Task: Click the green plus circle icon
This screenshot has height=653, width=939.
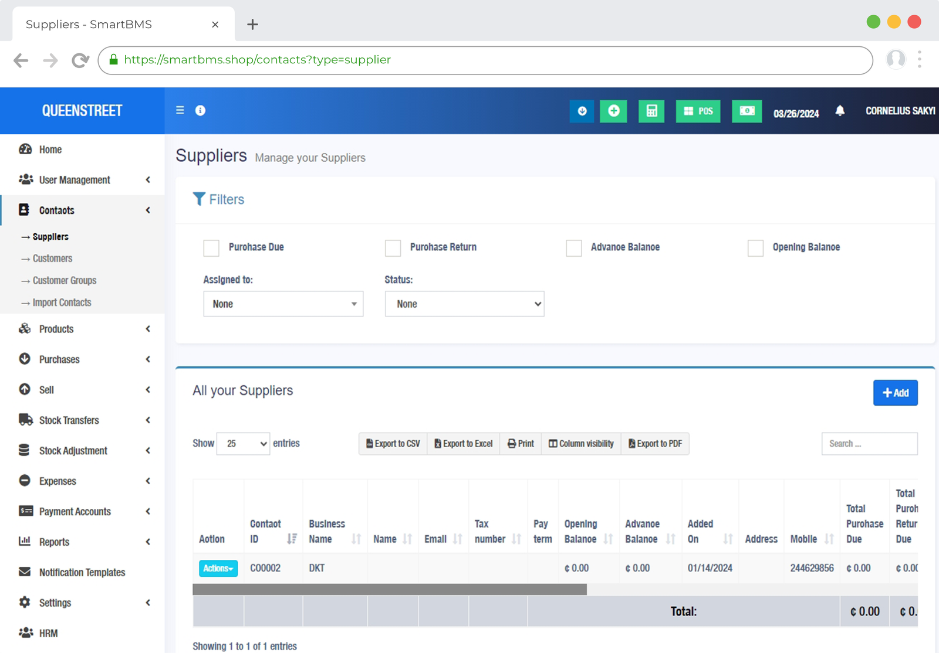Action: tap(613, 111)
